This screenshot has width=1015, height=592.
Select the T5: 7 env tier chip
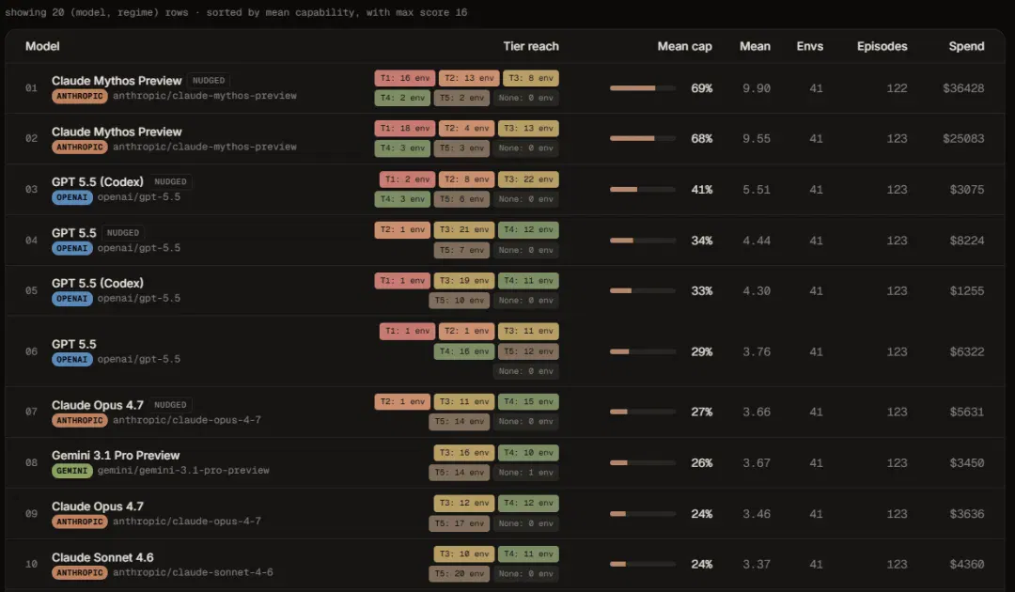(x=461, y=250)
